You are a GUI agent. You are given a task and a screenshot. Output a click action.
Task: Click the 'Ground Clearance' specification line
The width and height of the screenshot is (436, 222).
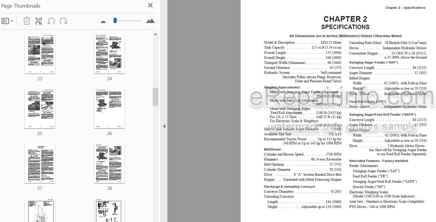click(303, 68)
